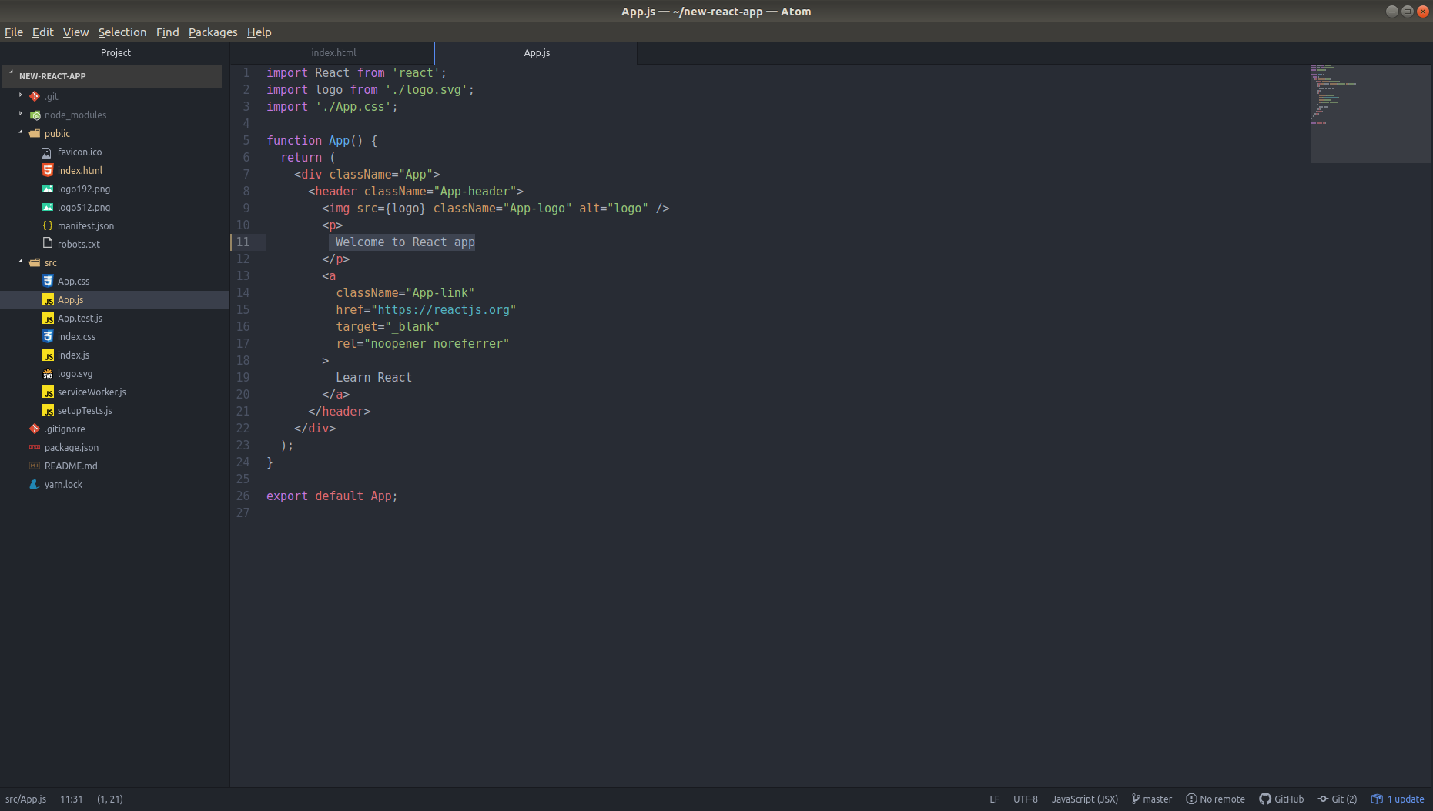Click the CSS icon for index.css
1433x811 pixels.
point(47,336)
